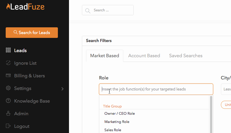Focus the top Search input field
Image resolution: width=231 pixels, height=133 pixels.
click(x=111, y=10)
